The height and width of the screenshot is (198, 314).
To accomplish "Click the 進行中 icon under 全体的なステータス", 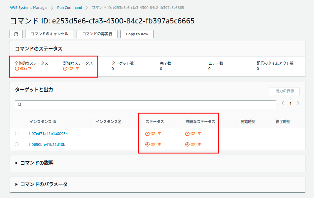I will click(17, 69).
